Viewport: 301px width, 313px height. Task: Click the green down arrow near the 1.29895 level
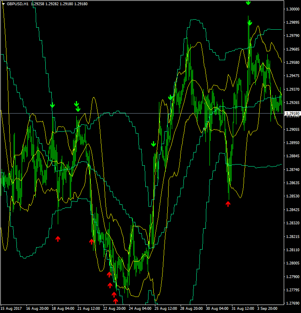(250, 23)
